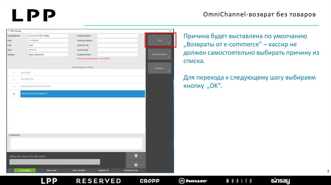Click the Select Reason for Return header

point(83,67)
